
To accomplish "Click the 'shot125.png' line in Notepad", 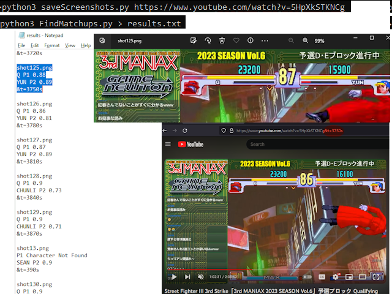I will 34,68.
